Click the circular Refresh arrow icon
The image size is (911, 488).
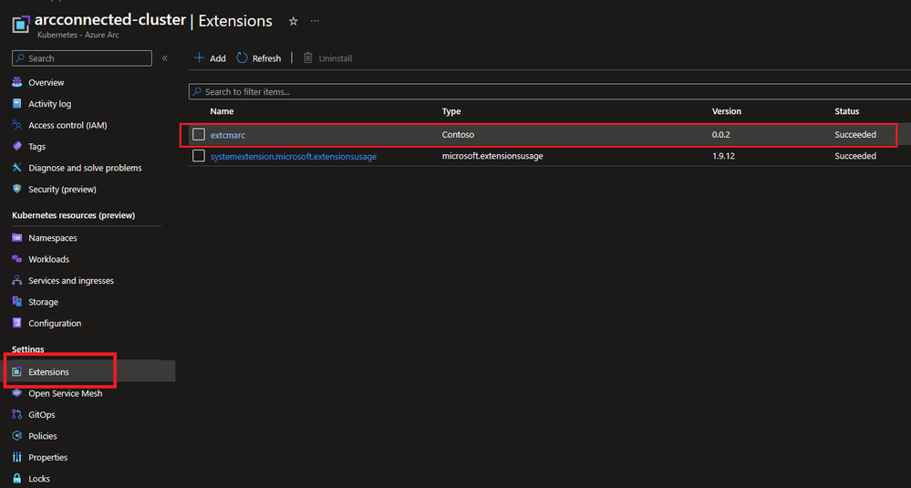[x=242, y=58]
